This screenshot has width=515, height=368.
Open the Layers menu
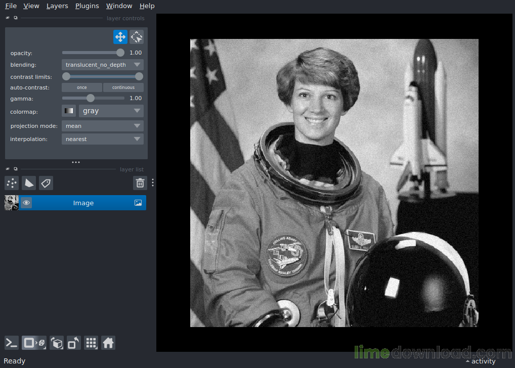[57, 6]
